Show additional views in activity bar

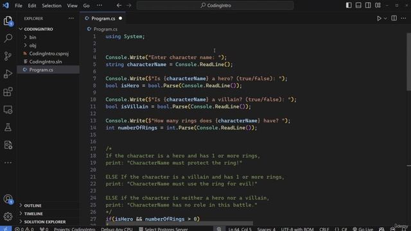pos(8,162)
